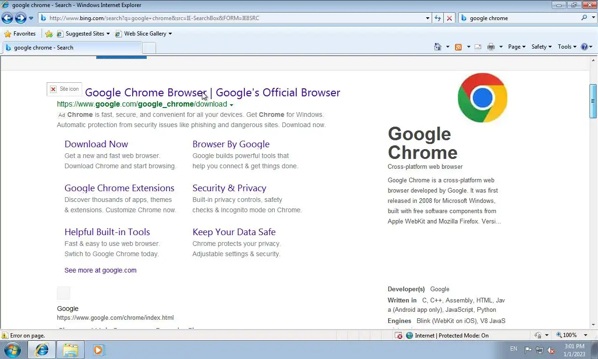Click the Error on page warning icon
Screen dimensions: 598x359
pos(5,335)
